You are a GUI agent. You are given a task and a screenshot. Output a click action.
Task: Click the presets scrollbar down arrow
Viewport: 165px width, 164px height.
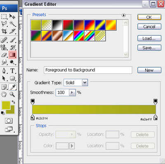pos(126,55)
